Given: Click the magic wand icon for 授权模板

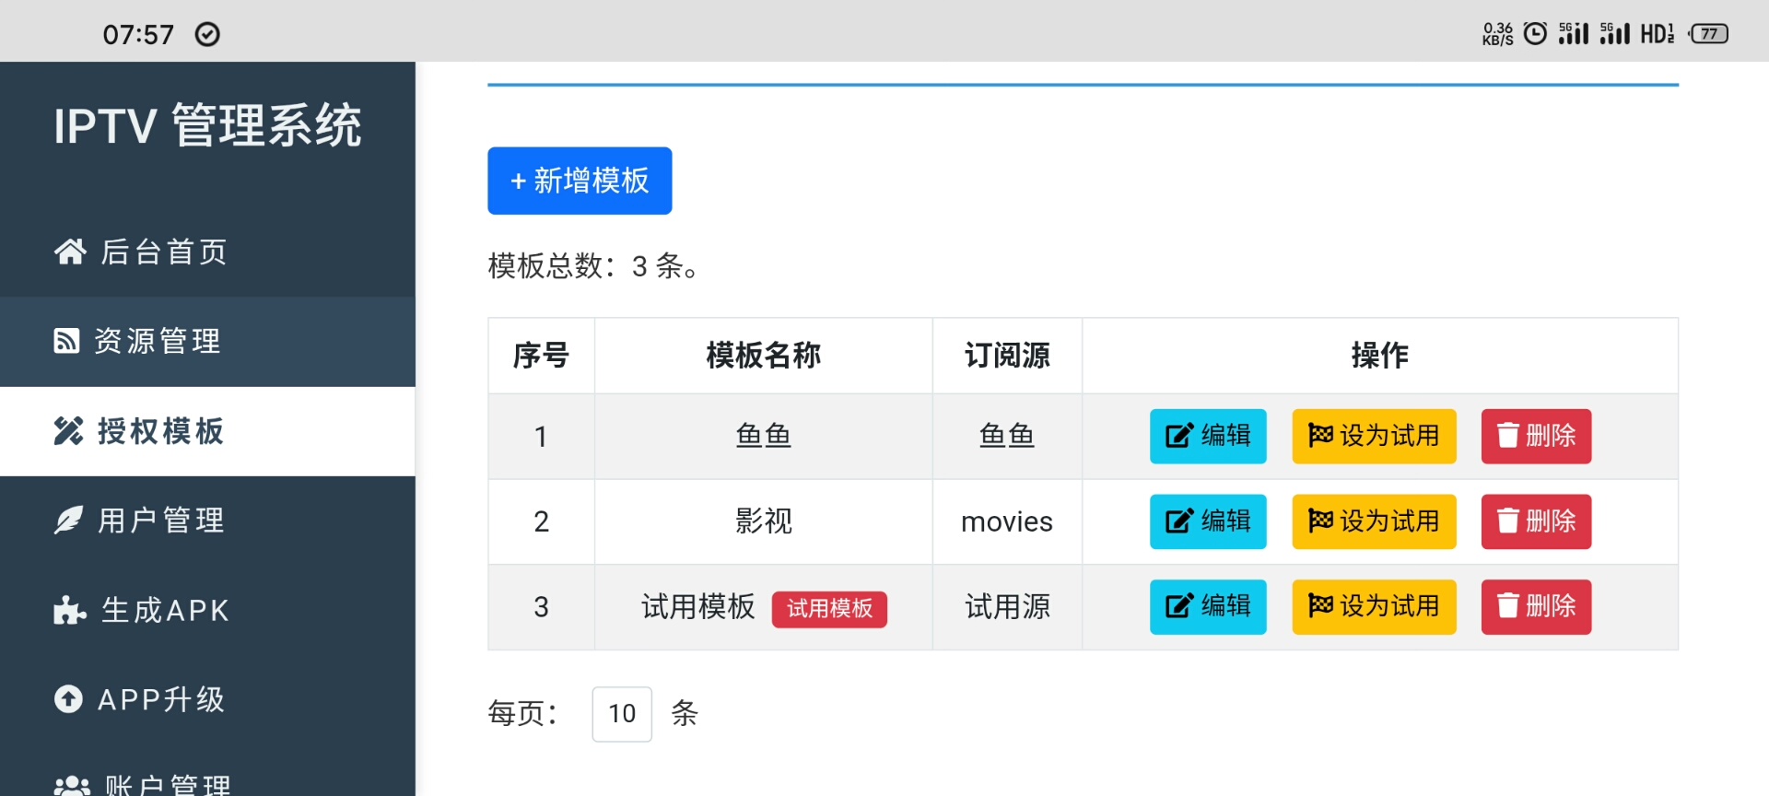Looking at the screenshot, I should click(68, 431).
